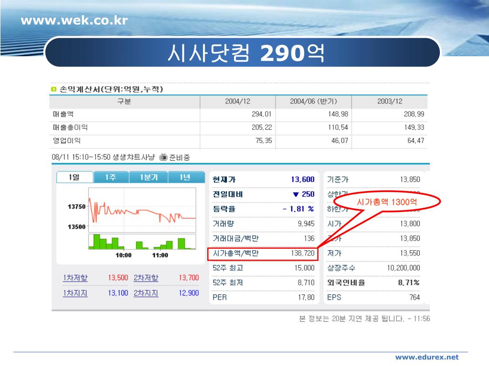
Task: Open the 1차지지 link
Action: pyautogui.click(x=75, y=293)
